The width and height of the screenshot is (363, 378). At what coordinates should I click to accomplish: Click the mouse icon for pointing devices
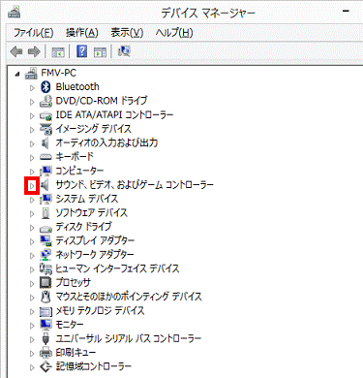click(x=45, y=297)
